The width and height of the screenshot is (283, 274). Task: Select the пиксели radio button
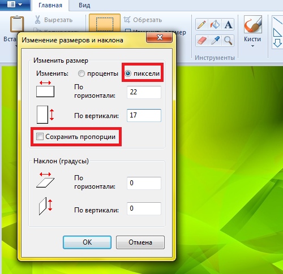pos(128,73)
